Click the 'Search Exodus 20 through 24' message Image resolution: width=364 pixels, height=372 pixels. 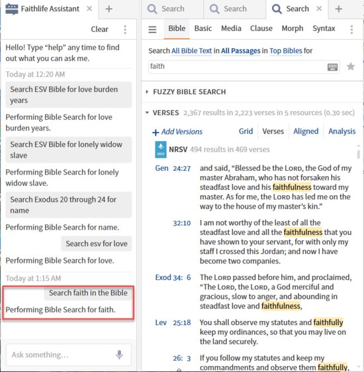point(69,205)
